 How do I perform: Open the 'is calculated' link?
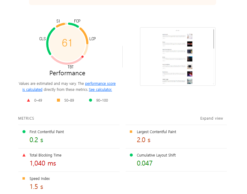pos(32,90)
